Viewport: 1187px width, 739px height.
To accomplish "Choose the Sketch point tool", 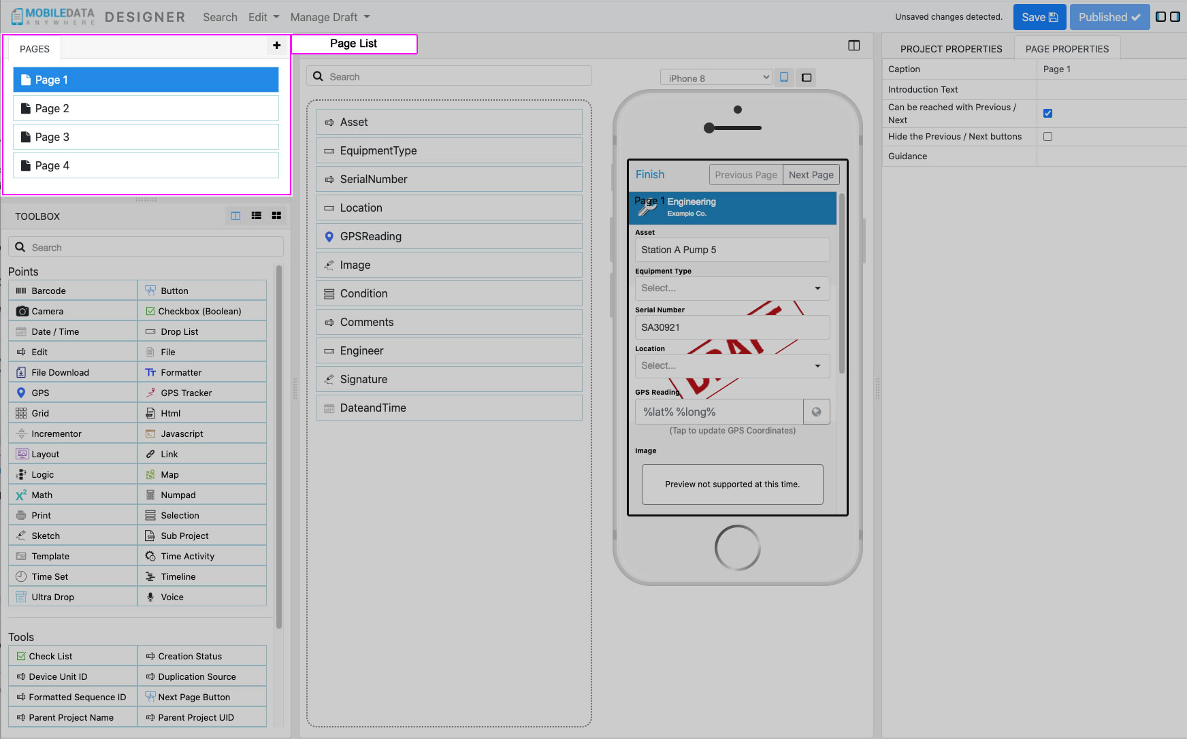I will [x=73, y=536].
